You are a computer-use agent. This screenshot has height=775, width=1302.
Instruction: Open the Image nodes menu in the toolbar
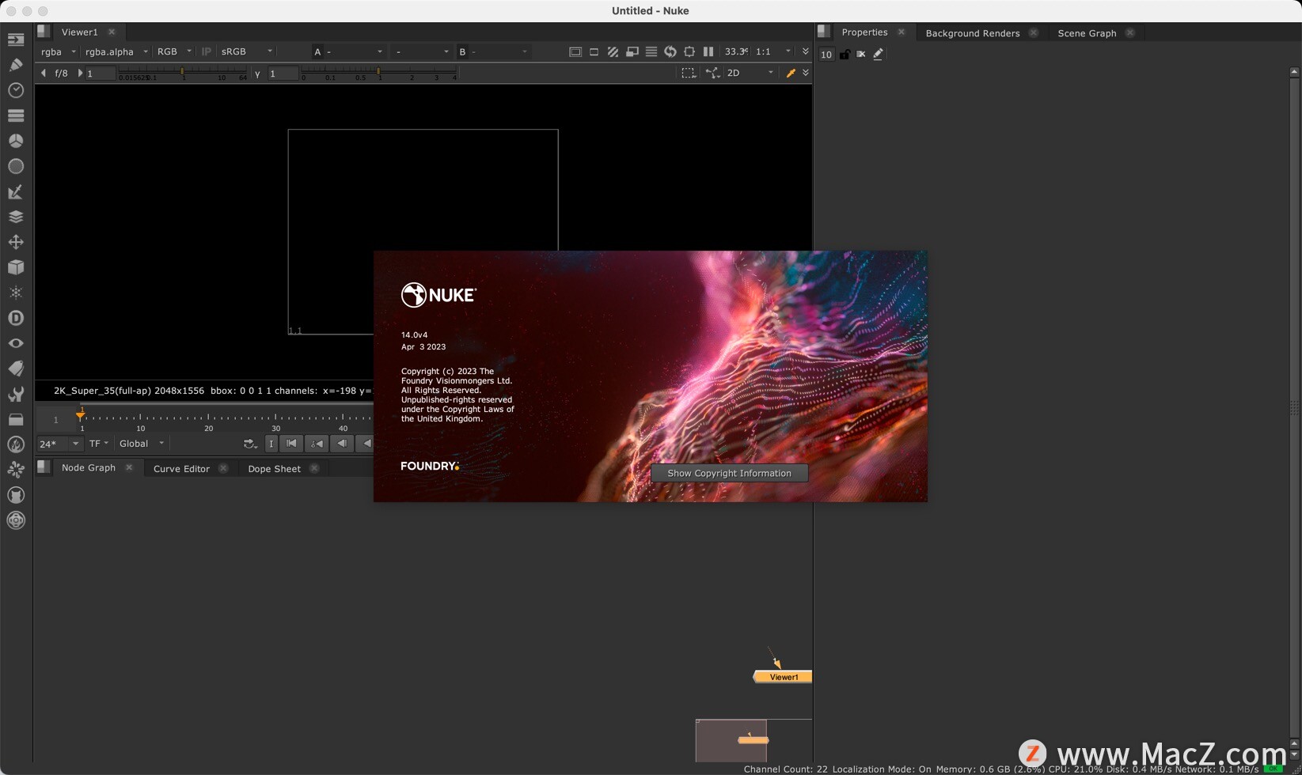tap(16, 40)
